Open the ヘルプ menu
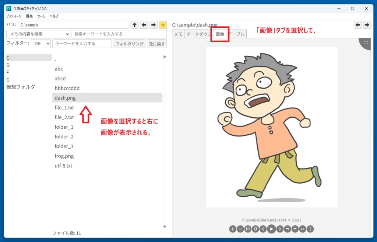 tap(54, 16)
